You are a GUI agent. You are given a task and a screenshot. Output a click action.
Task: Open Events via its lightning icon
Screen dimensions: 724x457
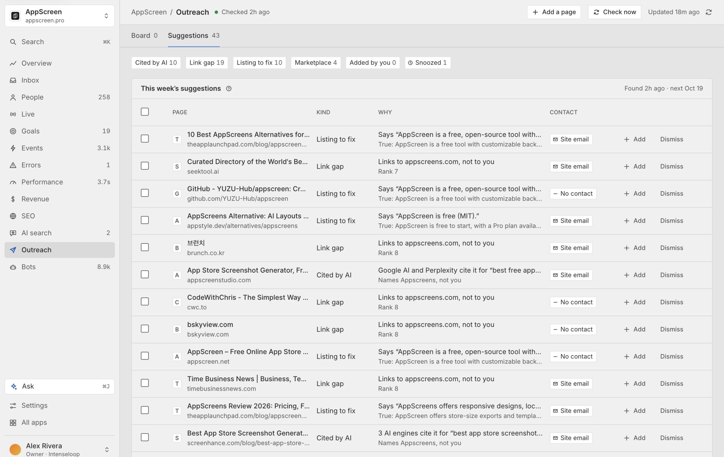(13, 148)
